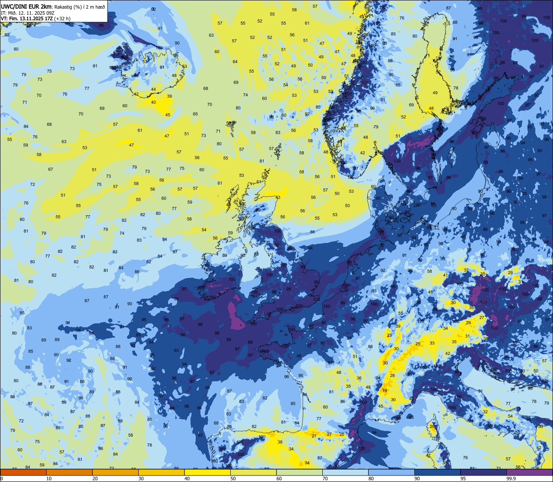Choose the 50–60% pale yellow legend swatch
The width and height of the screenshot is (553, 482).
point(253,472)
